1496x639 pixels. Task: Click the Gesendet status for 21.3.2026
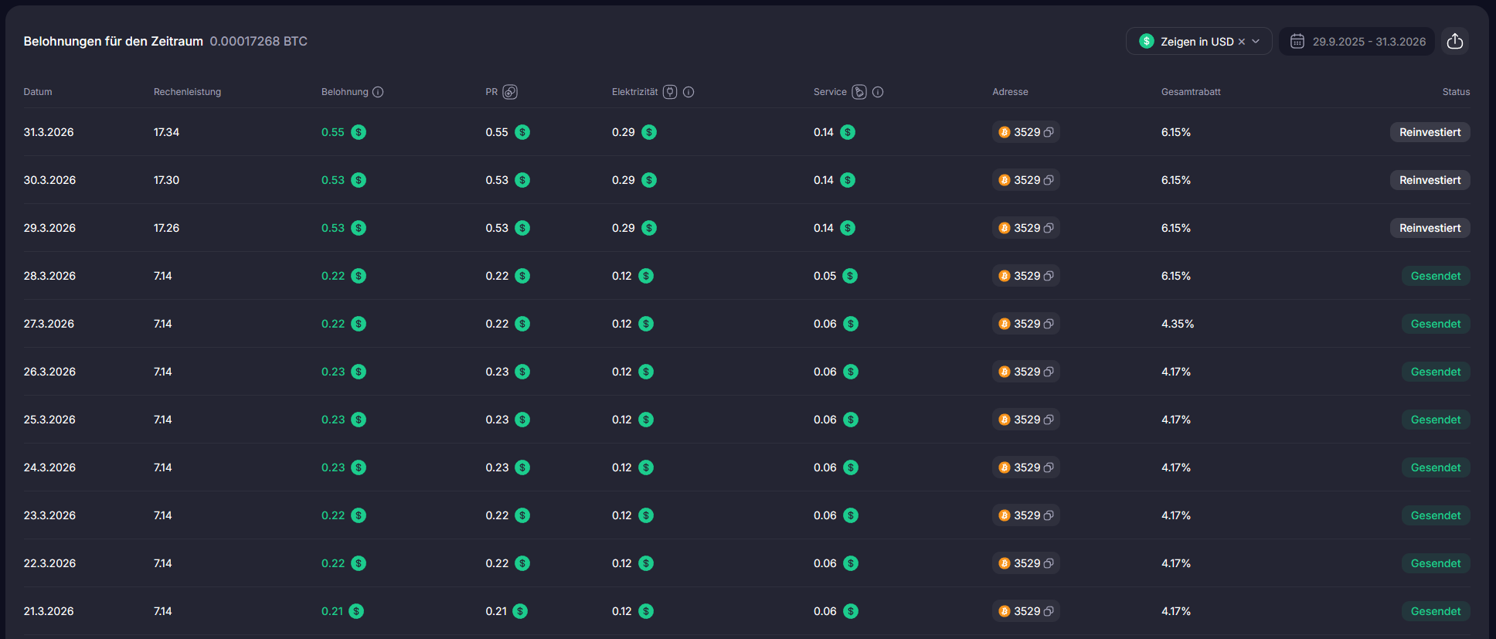pos(1435,611)
